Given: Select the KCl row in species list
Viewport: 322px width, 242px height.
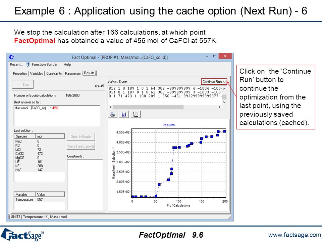Looking at the screenshot, I should [x=39, y=146].
